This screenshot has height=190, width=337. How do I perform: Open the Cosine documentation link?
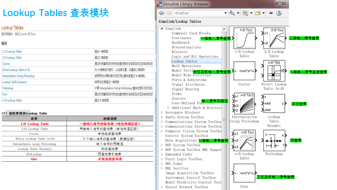(x=6, y=64)
